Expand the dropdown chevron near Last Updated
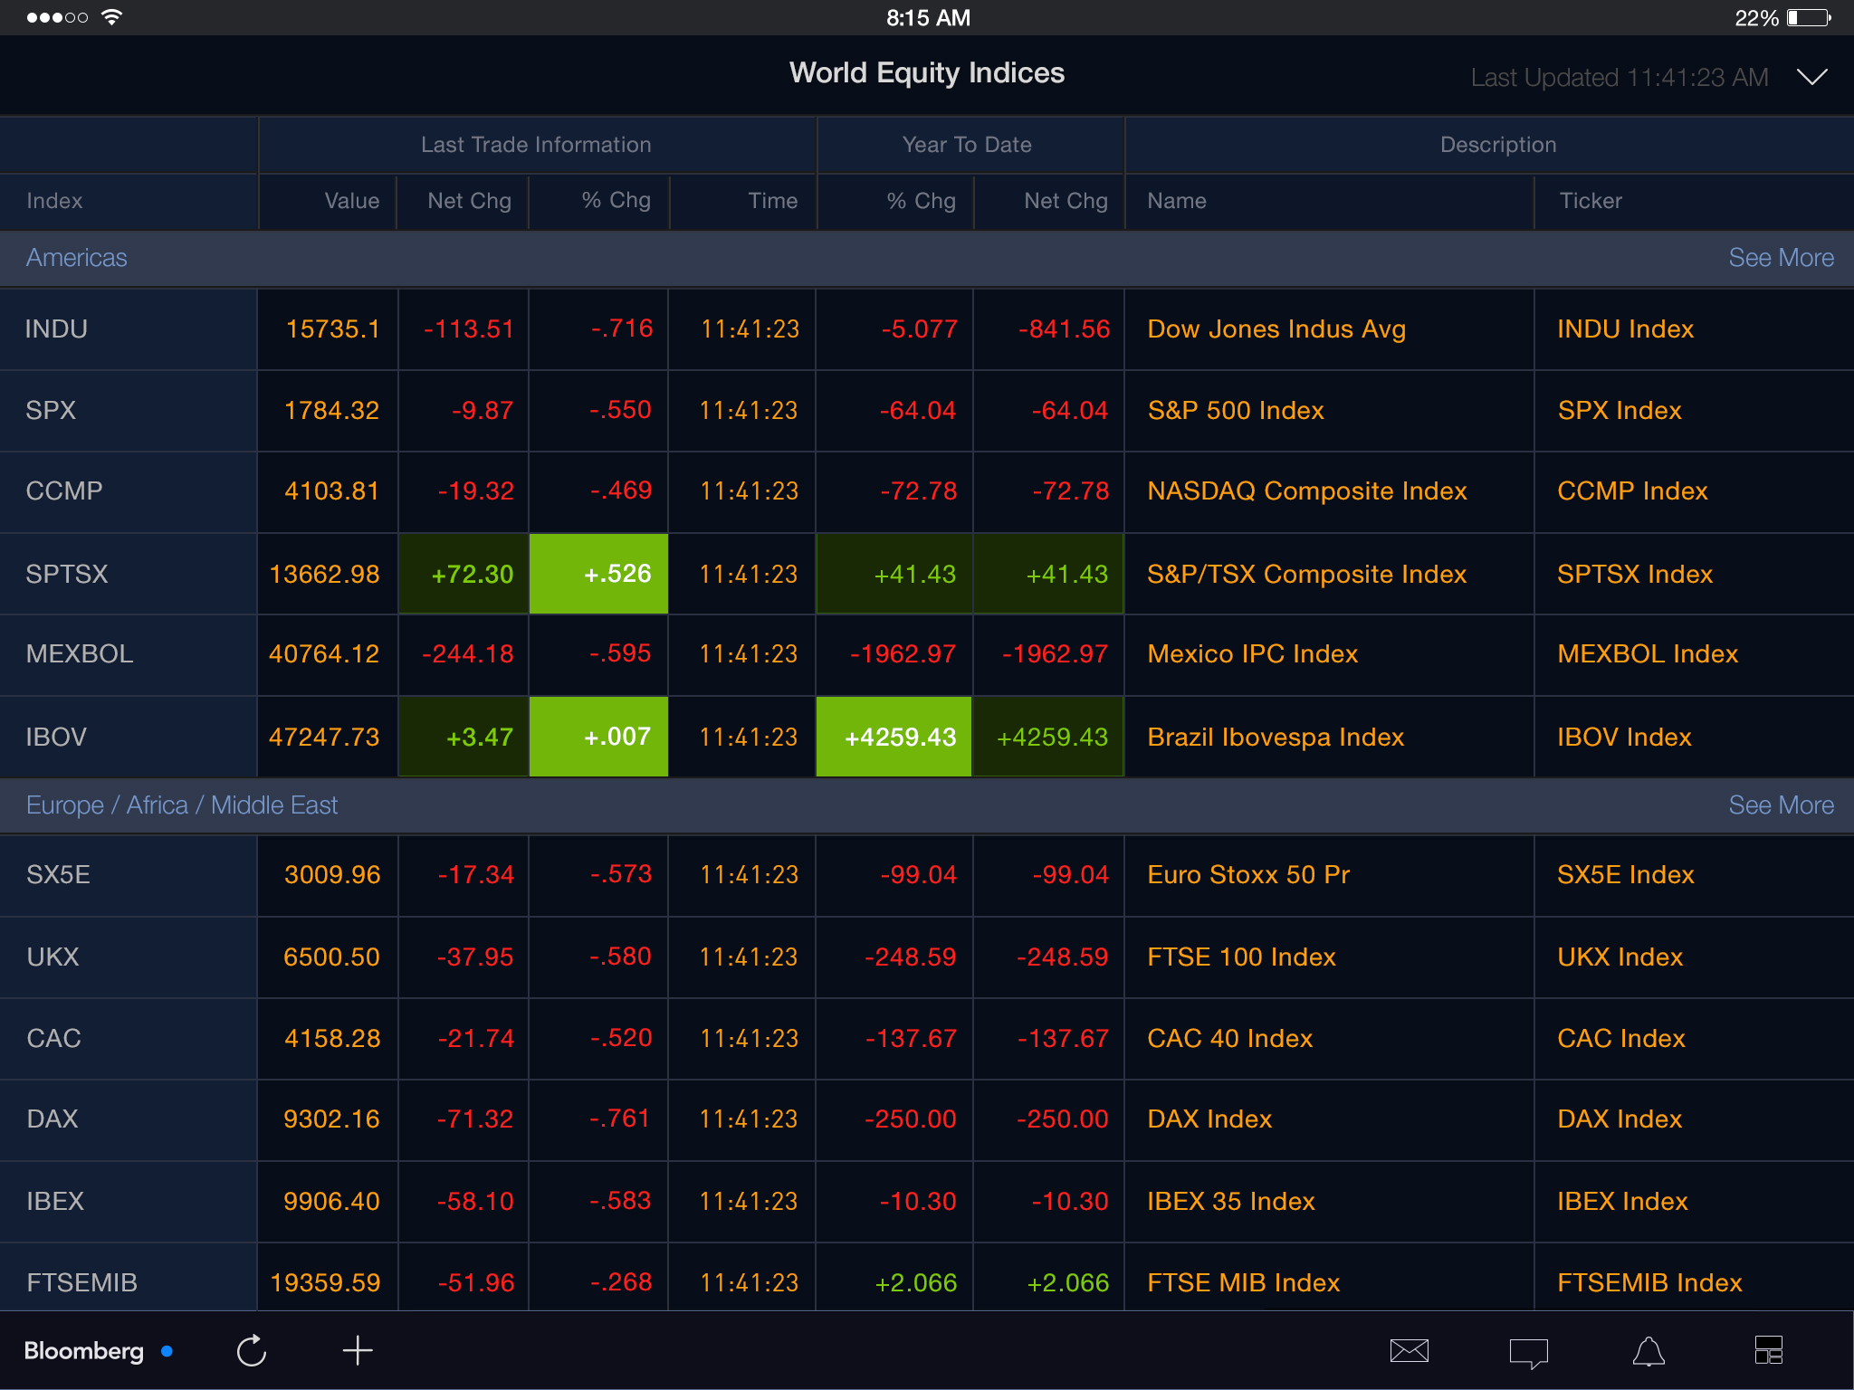The width and height of the screenshot is (1854, 1390). [x=1811, y=77]
